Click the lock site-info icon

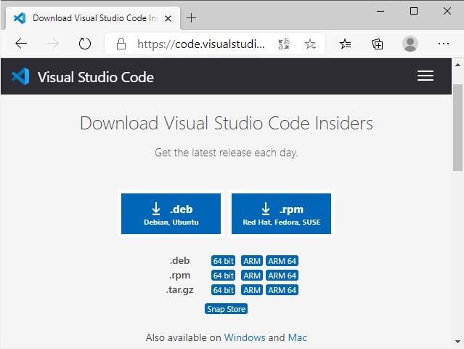point(121,44)
